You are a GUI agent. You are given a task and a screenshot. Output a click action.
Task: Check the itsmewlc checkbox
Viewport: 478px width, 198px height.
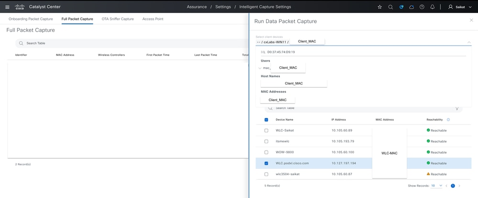click(x=266, y=141)
